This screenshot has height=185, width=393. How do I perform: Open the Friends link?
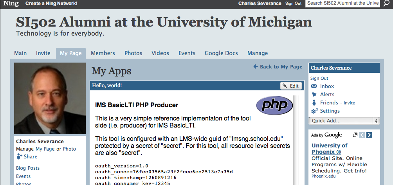[329, 102]
